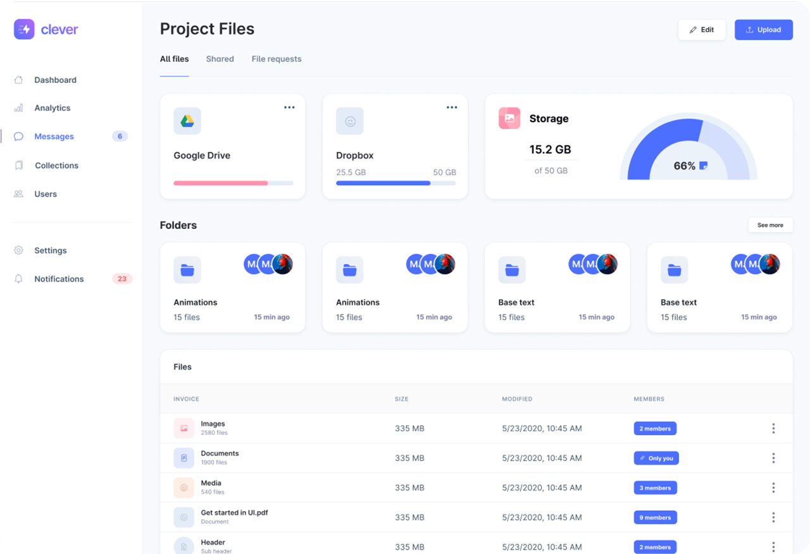This screenshot has width=810, height=554.
Task: Click the Messages count badge 6
Action: click(120, 137)
